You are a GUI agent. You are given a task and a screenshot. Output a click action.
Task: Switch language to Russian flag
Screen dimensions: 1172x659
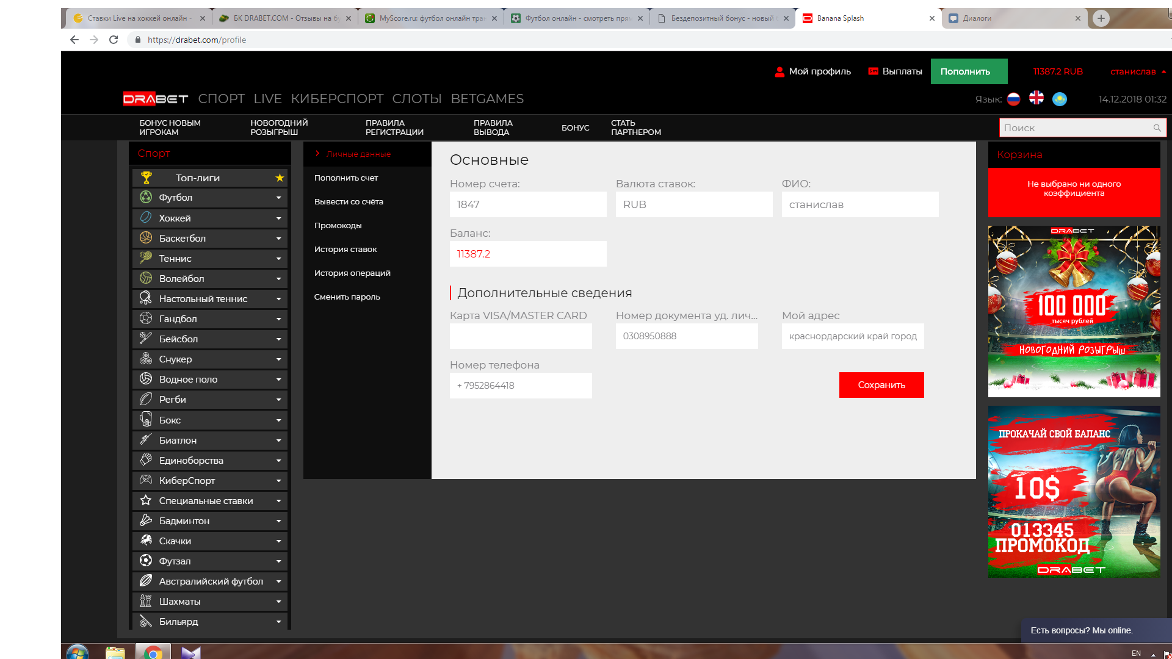pos(1014,99)
